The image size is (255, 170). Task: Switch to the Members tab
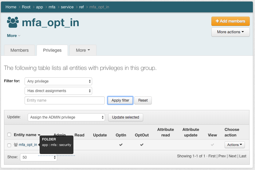tap(19, 50)
